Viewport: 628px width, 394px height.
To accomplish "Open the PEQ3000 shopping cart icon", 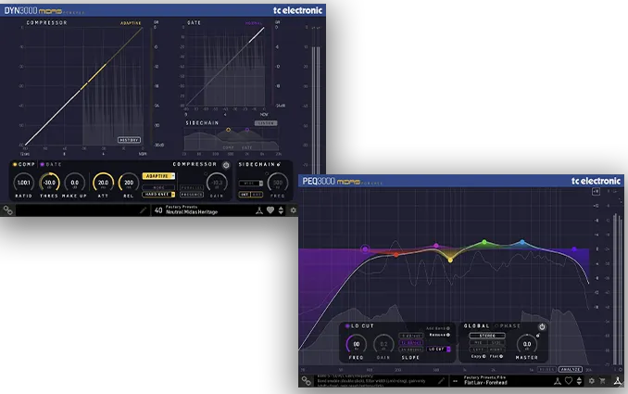I will click(x=602, y=381).
